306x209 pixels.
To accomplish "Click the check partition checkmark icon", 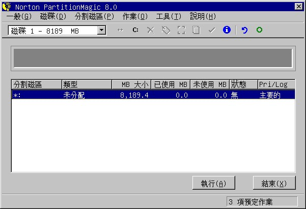I will (x=211, y=30).
